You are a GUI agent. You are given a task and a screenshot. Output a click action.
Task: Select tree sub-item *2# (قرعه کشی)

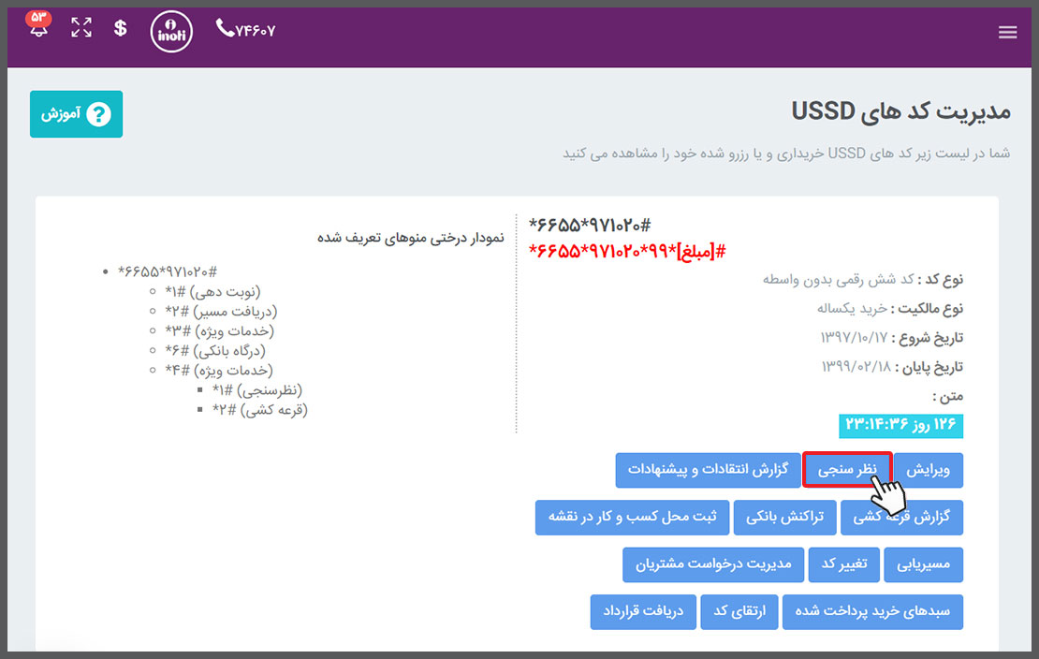click(x=260, y=409)
